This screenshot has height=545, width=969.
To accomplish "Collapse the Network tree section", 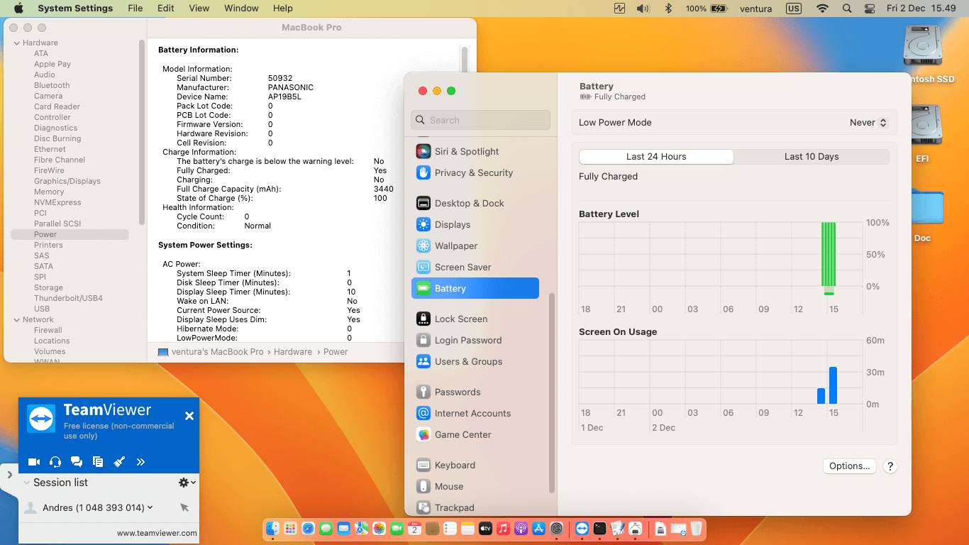I will 17,319.
